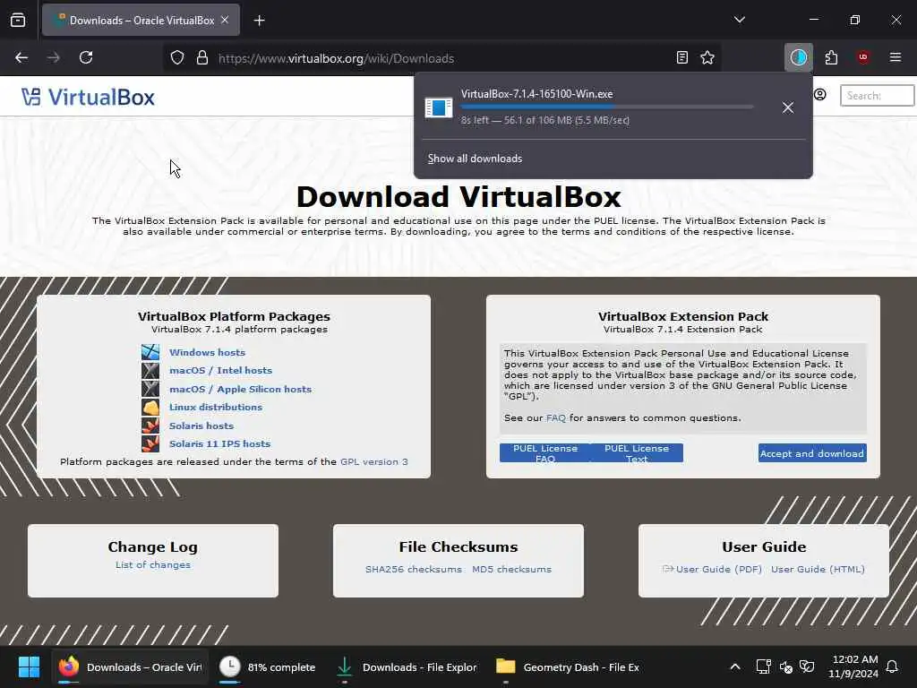Click the Firefox View icon
Viewport: 917px width, 688px height.
click(18, 21)
